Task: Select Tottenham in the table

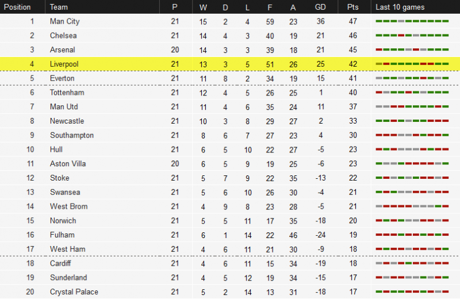Action: tap(67, 93)
